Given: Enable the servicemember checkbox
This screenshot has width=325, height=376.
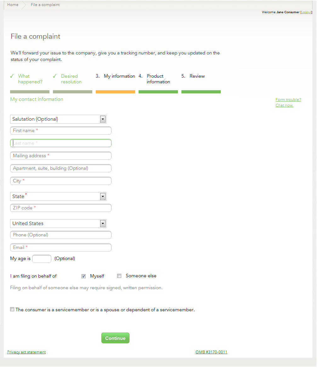Looking at the screenshot, I should pos(12,309).
